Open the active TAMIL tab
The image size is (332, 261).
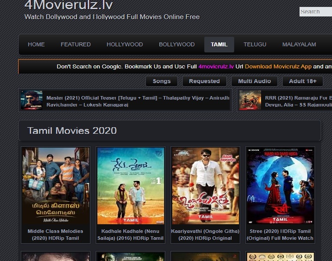[219, 45]
